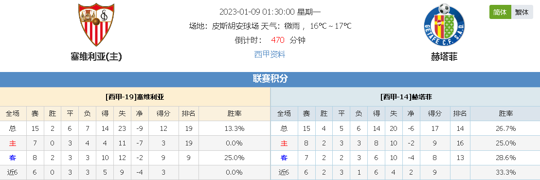Image resolution: width=540 pixels, height=180 pixels.
Task: Click the Sevilla club crest logo
Action: (x=96, y=25)
